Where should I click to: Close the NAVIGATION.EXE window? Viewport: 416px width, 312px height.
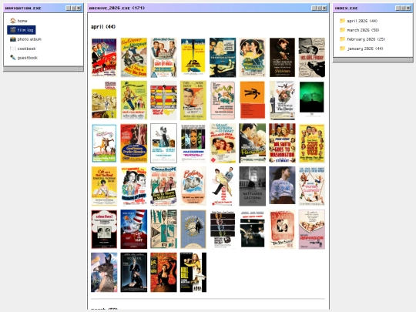tap(79, 8)
